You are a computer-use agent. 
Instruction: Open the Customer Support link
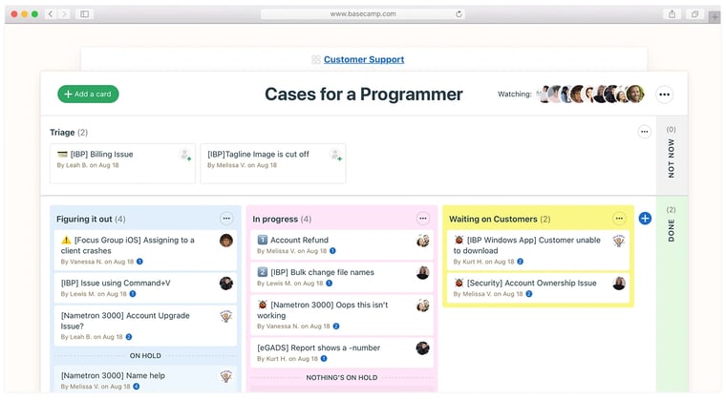coord(363,59)
